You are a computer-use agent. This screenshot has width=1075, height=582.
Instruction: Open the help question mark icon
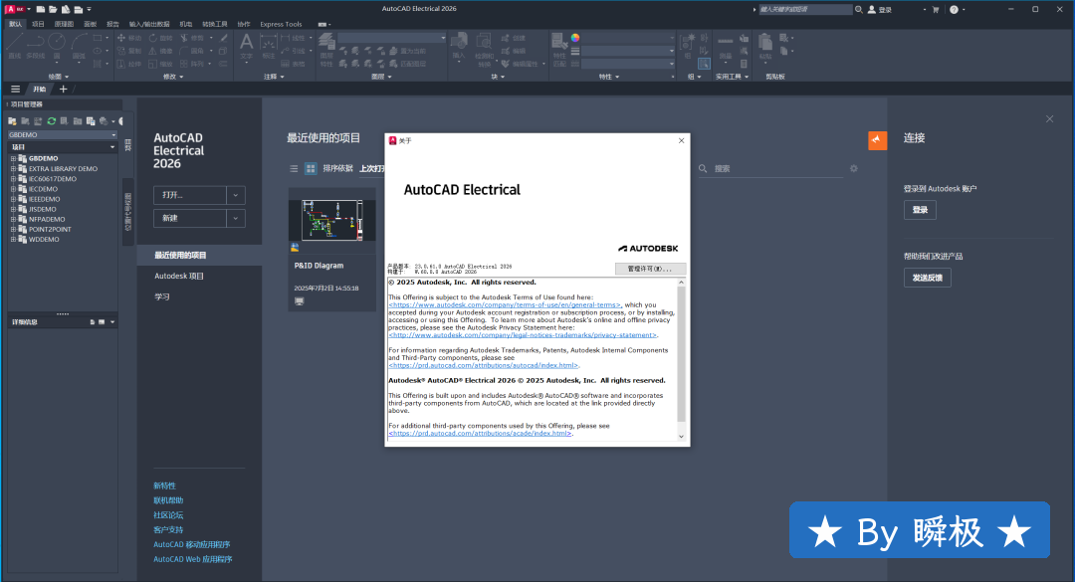click(954, 9)
